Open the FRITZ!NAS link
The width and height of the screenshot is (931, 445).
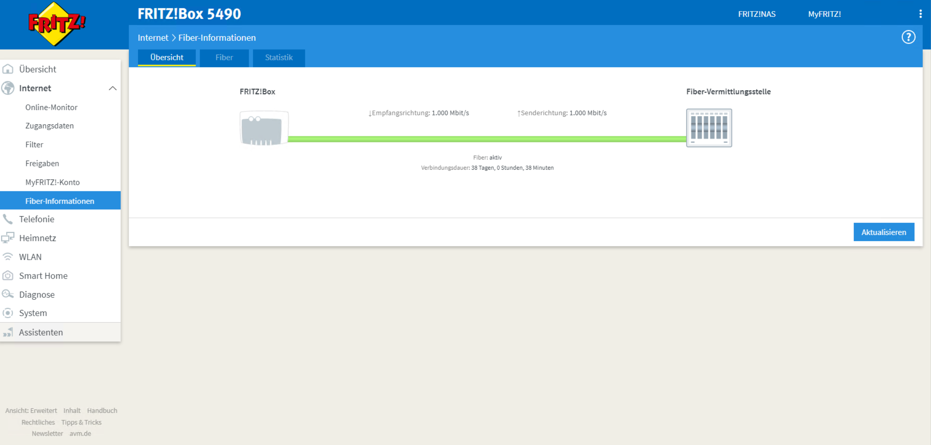pyautogui.click(x=756, y=14)
